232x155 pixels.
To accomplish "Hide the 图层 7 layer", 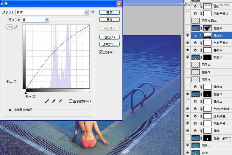I will [x=187, y=57].
